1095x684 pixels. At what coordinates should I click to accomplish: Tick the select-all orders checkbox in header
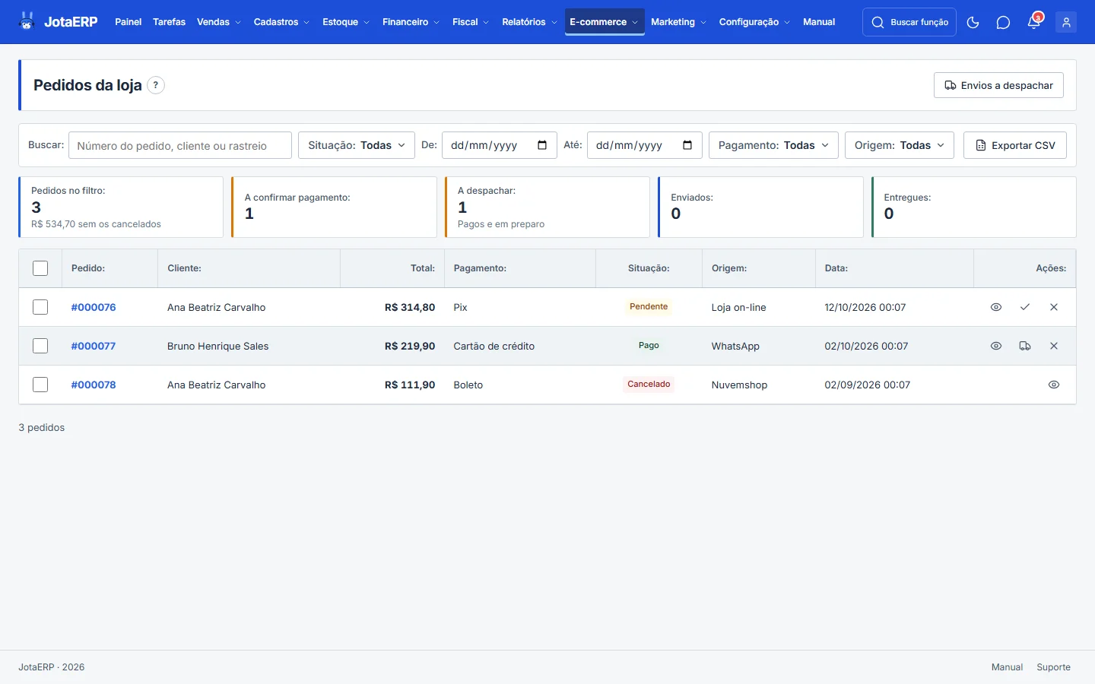(40, 268)
